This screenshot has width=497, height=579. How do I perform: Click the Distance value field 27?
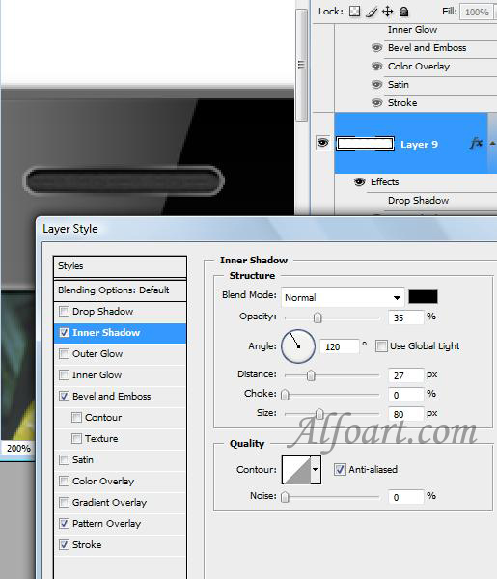click(405, 375)
